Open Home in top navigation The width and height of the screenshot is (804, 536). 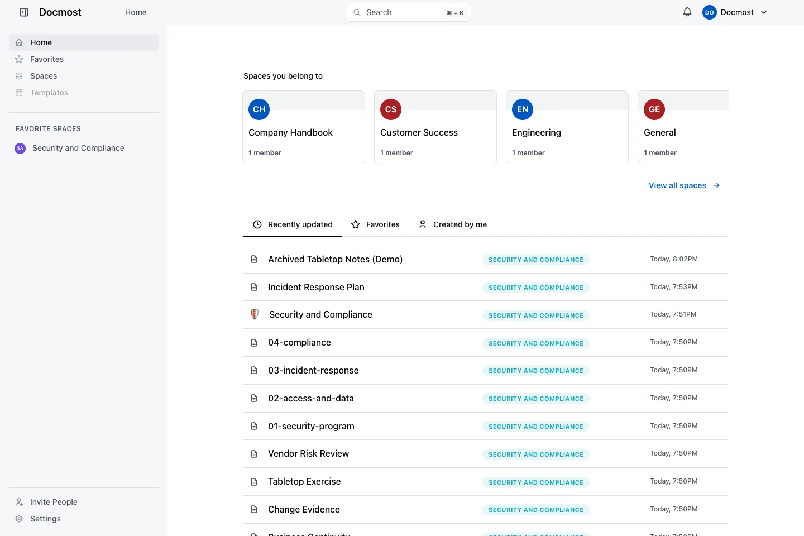pos(136,12)
